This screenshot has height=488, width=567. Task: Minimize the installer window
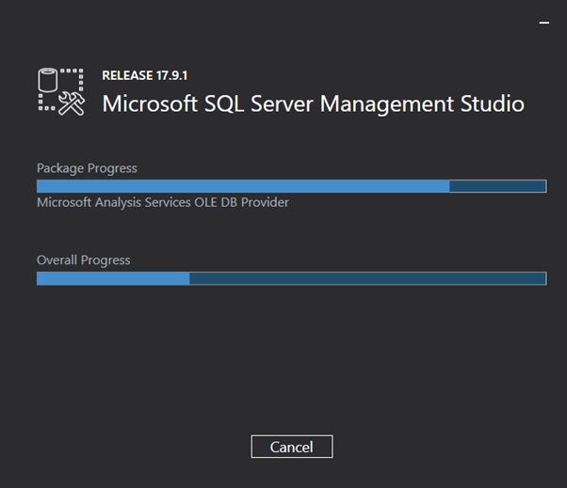click(543, 23)
